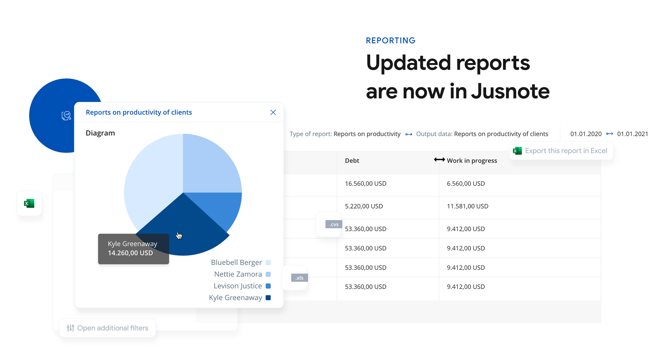Select the Kyle Greenaway legend swatch
The image size is (656, 350).
(x=268, y=298)
